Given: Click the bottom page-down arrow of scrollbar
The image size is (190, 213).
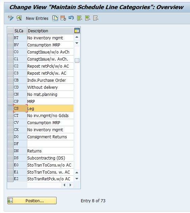Looking at the screenshot, I should tap(77, 179).
